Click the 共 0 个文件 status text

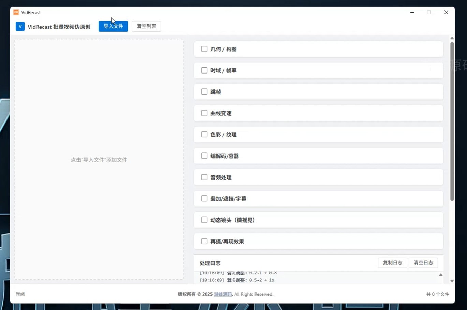pos(438,294)
